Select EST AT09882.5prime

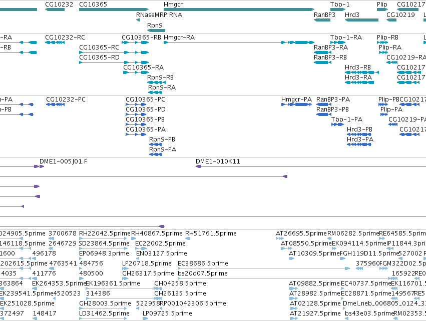(314, 283)
